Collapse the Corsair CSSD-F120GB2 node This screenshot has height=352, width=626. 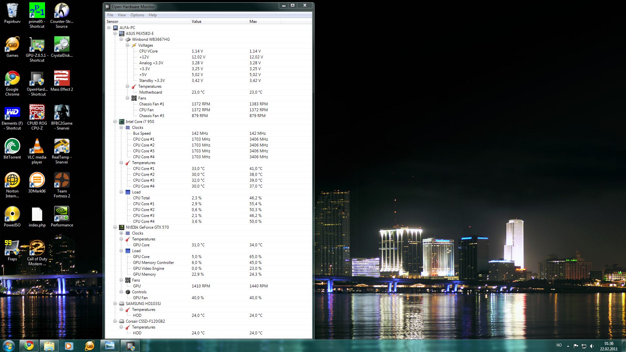pyautogui.click(x=115, y=321)
